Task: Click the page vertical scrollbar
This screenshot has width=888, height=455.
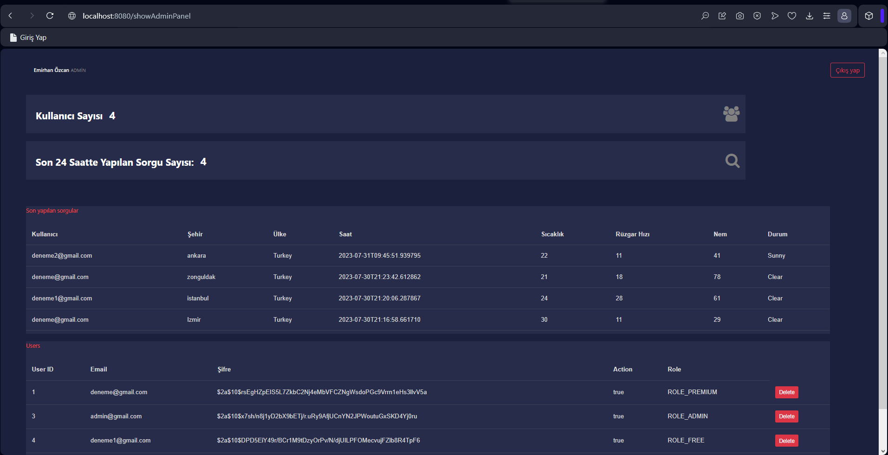Action: click(883, 232)
